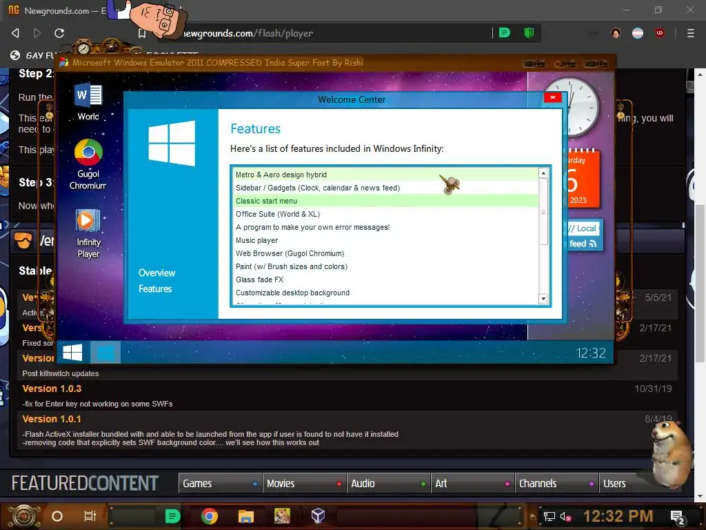Click the Version 1.0.3 heading
Viewport: 706px width, 530px height.
pos(52,389)
